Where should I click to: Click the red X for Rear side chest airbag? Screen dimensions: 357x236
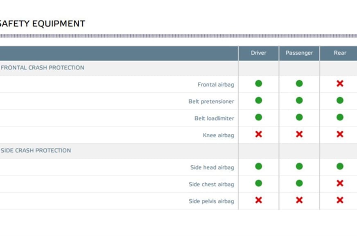pyautogui.click(x=340, y=183)
